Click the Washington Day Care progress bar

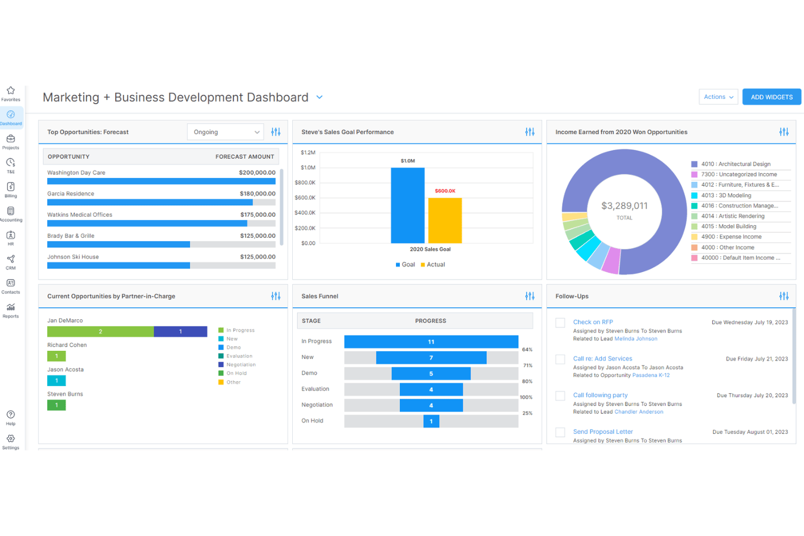point(161,181)
